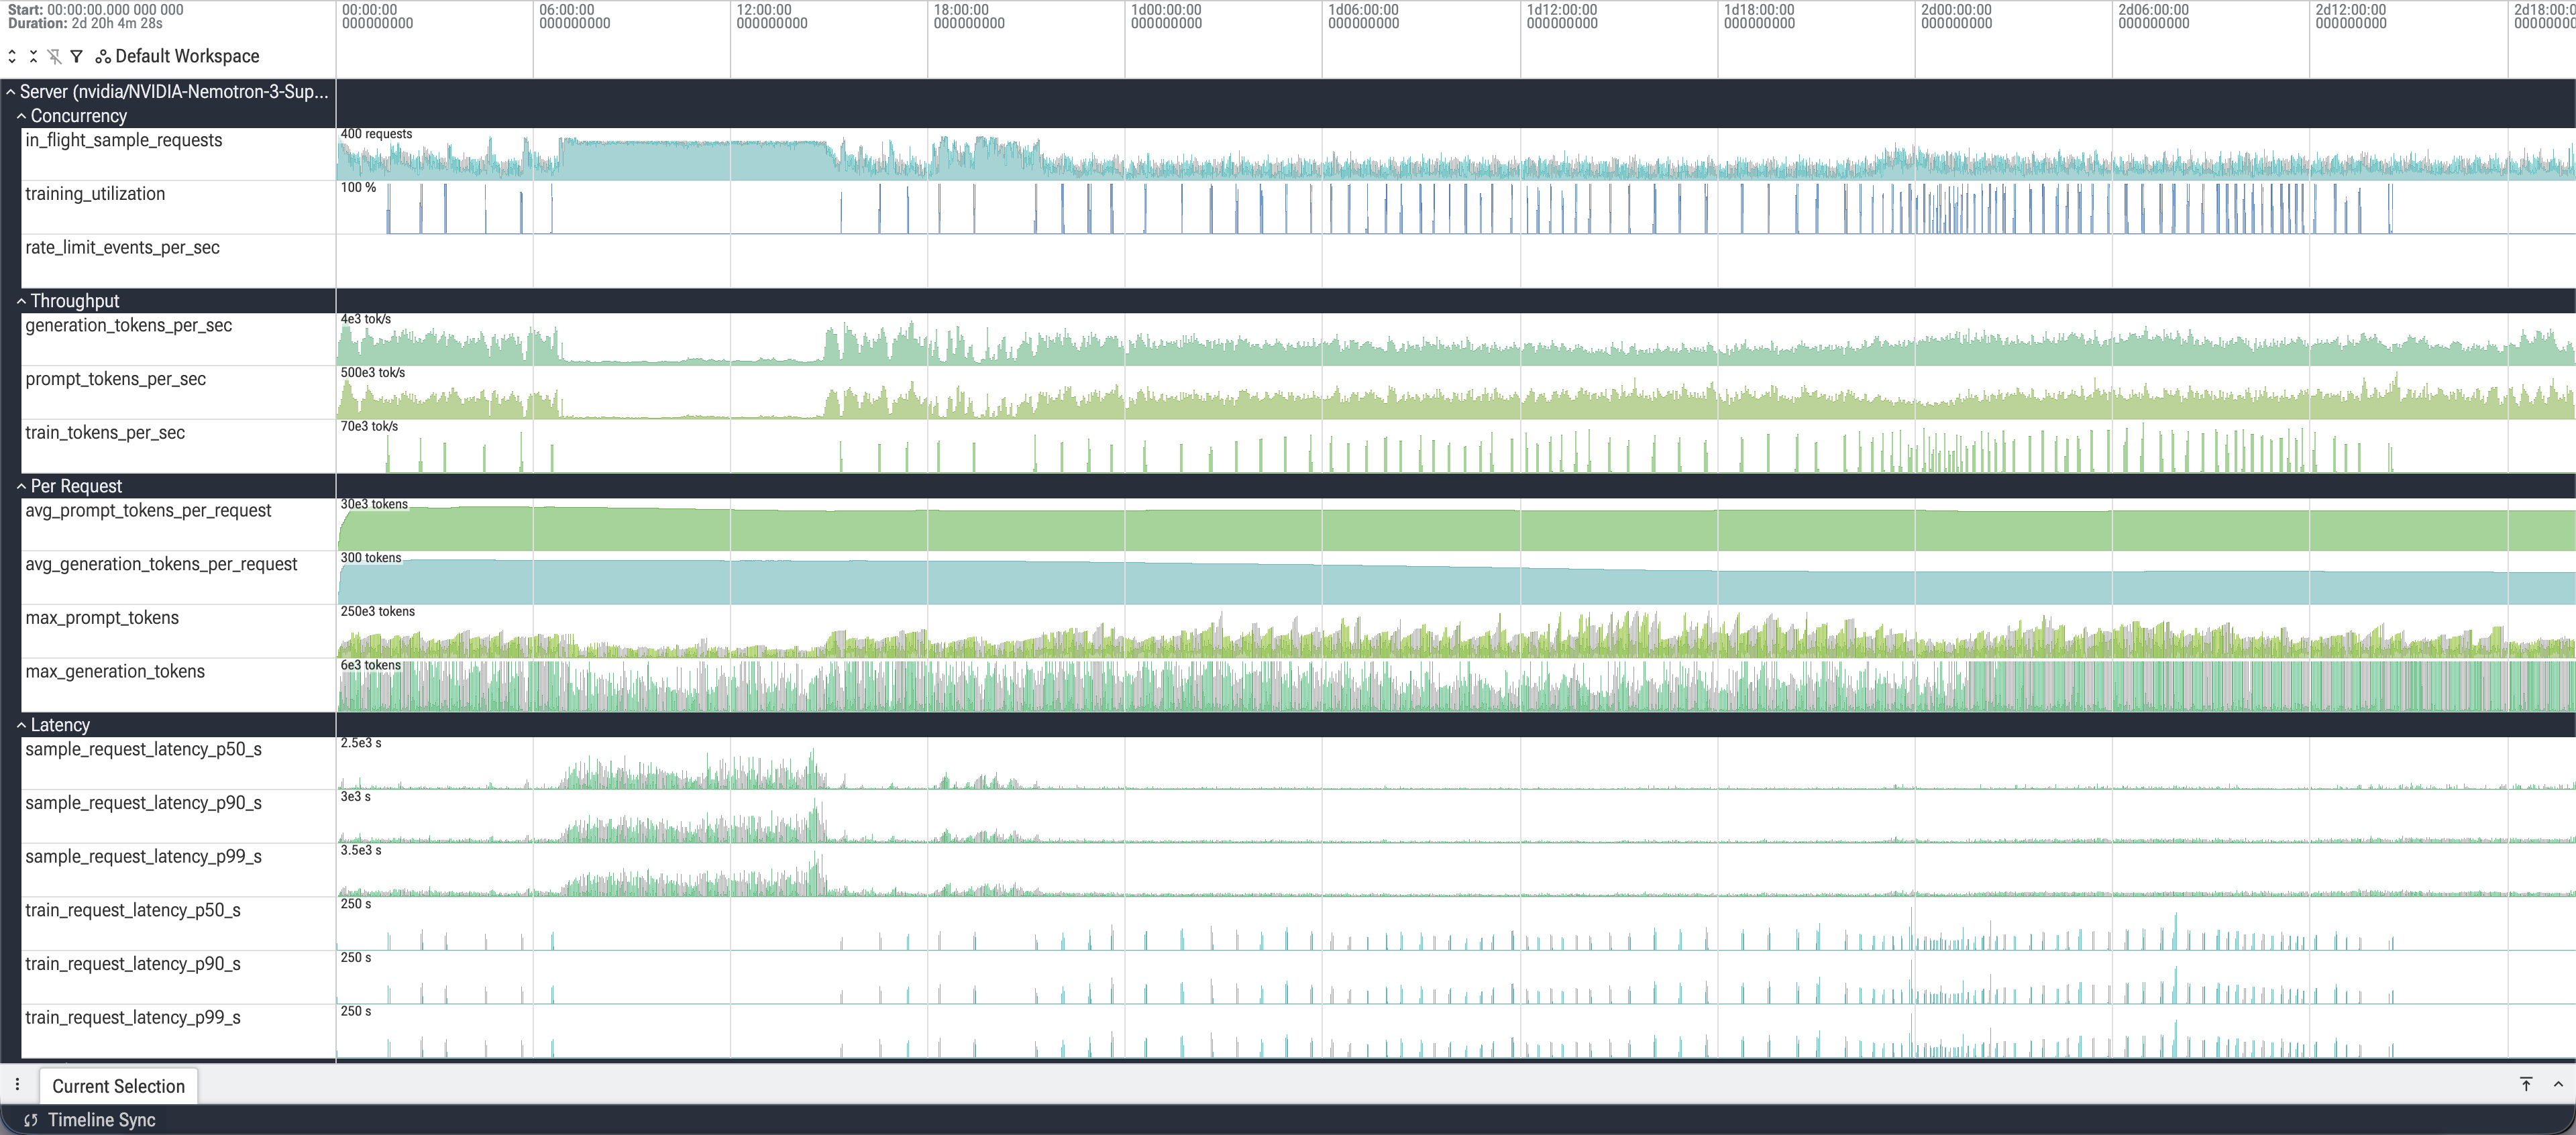This screenshot has width=2576, height=1135.
Task: Select the avg_prompt_tokens_per_request track
Action: [x=148, y=511]
